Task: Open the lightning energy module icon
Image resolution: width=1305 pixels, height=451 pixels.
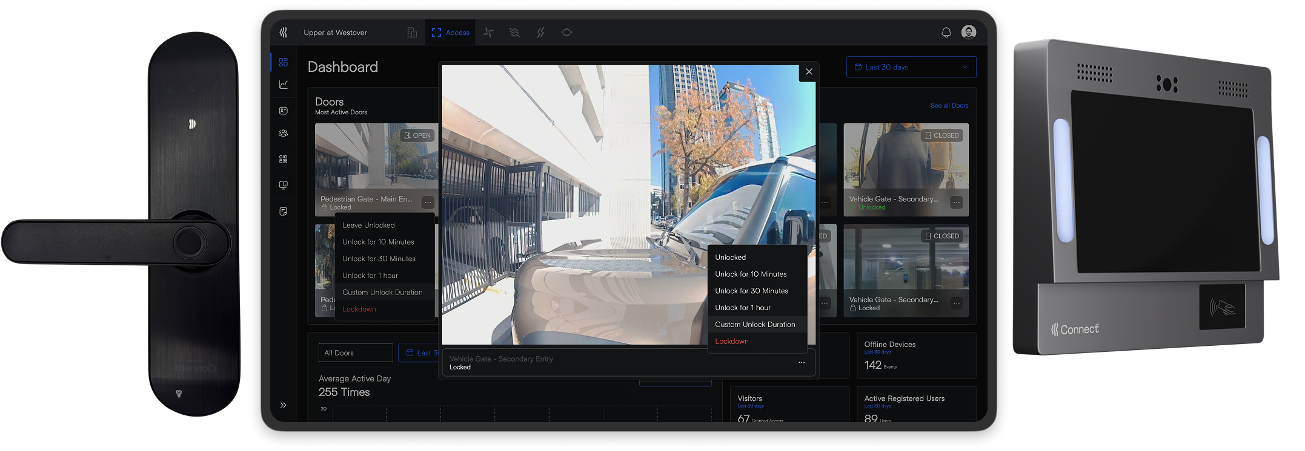Action: [x=540, y=33]
